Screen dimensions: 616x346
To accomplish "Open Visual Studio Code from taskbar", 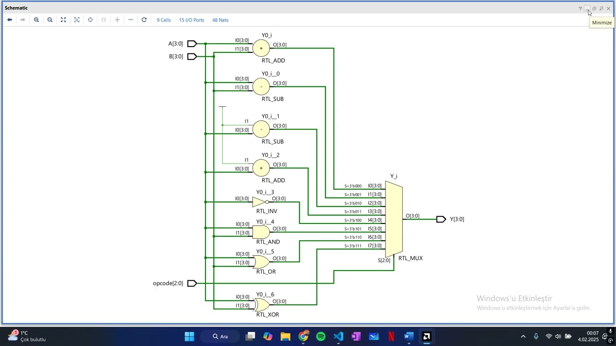I will coord(338,336).
